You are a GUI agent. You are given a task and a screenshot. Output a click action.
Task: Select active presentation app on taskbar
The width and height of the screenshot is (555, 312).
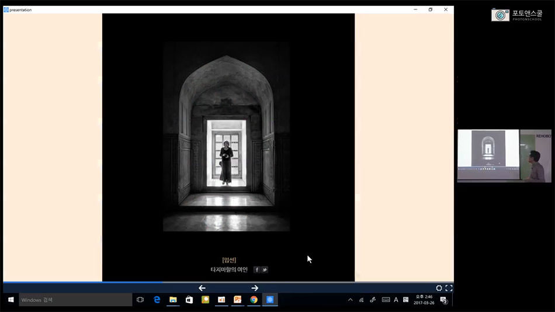pyautogui.click(x=270, y=300)
